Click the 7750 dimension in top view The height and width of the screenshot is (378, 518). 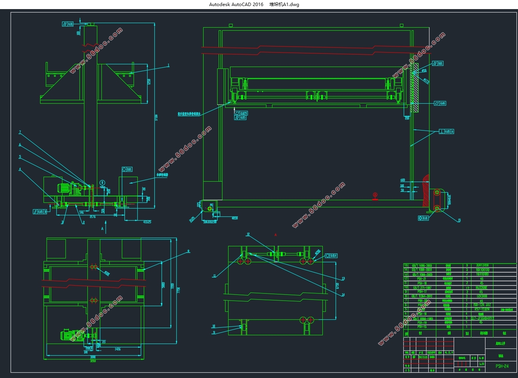point(179,290)
